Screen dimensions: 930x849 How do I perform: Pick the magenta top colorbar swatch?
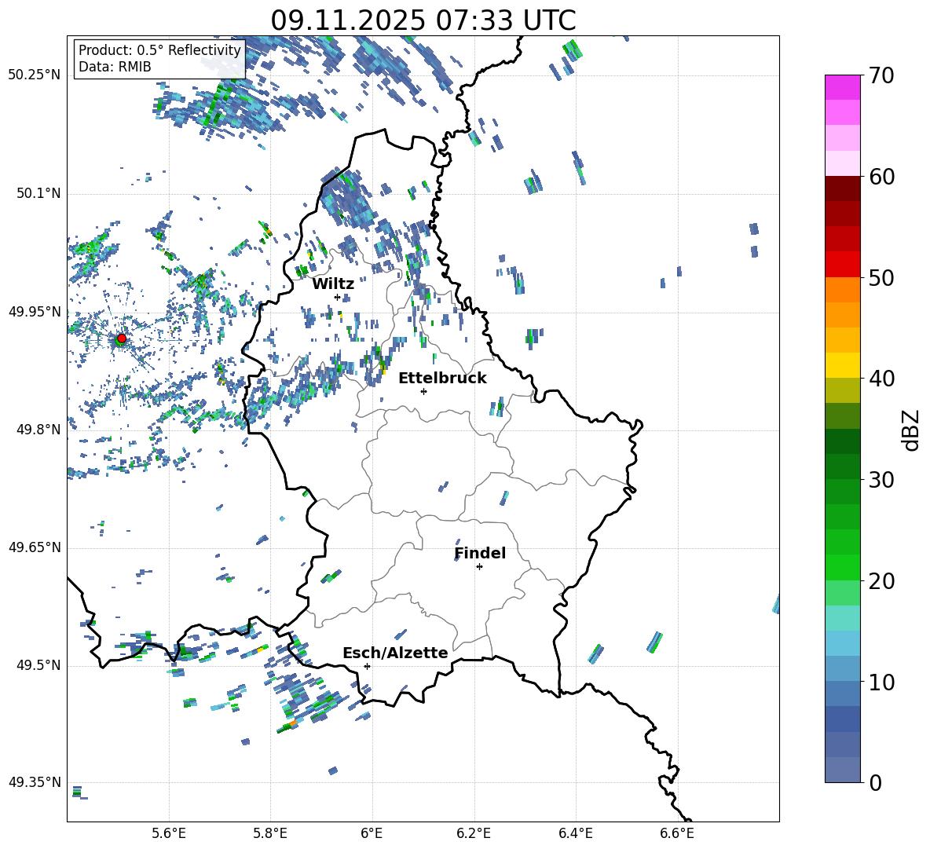843,87
